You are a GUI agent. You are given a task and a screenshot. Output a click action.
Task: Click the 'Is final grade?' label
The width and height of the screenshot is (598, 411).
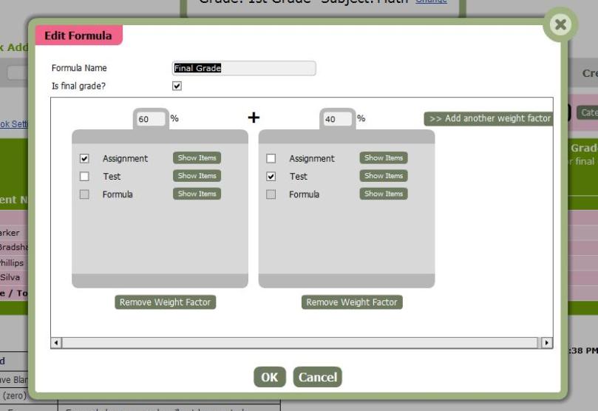[78, 86]
